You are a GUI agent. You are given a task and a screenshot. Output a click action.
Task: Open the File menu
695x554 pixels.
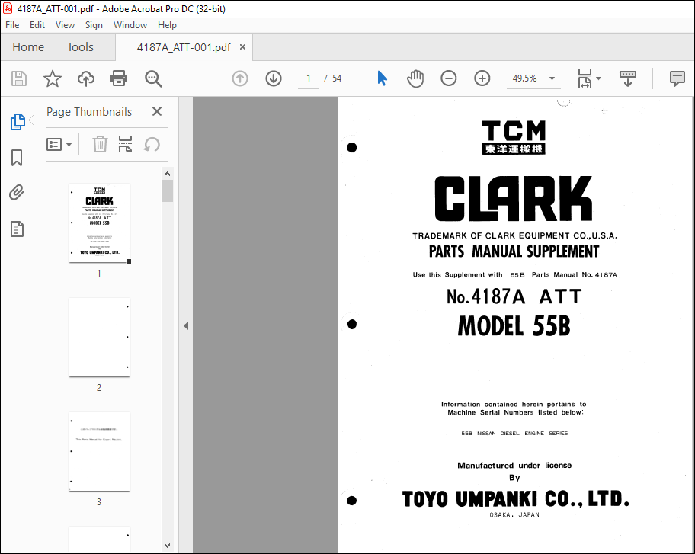(x=12, y=25)
